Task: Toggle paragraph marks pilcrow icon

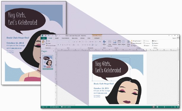Action: [100, 42]
